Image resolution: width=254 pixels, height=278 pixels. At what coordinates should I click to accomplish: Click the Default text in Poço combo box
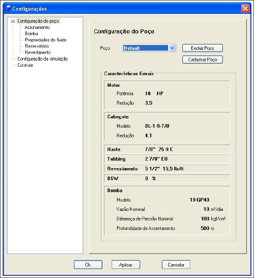point(132,48)
